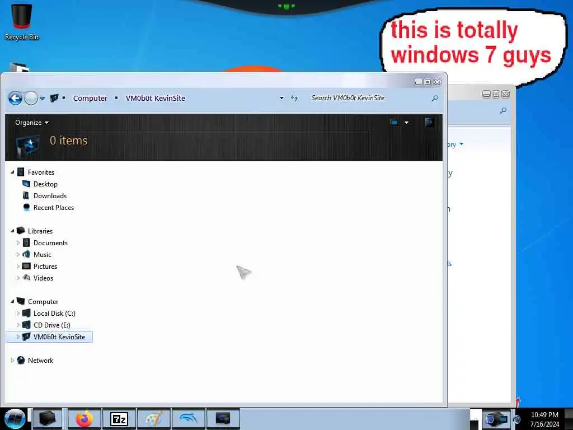Expand the Music library
The height and width of the screenshot is (430, 573).
click(x=18, y=255)
